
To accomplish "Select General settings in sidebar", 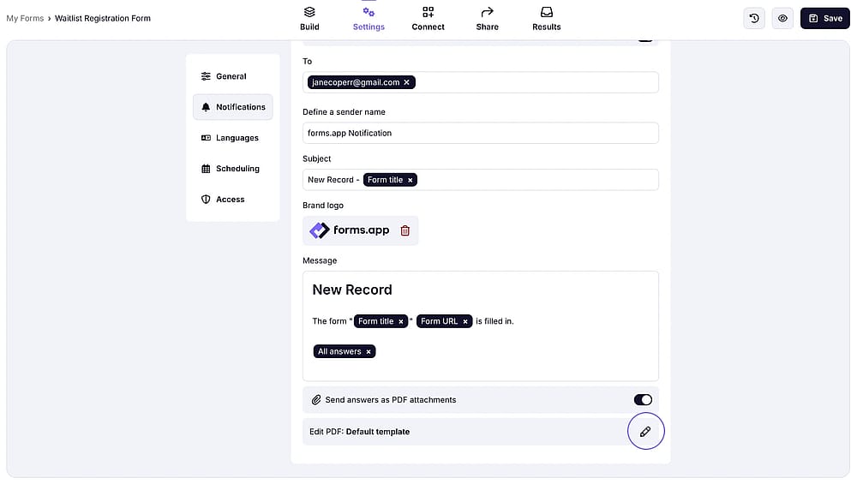I will click(x=233, y=76).
